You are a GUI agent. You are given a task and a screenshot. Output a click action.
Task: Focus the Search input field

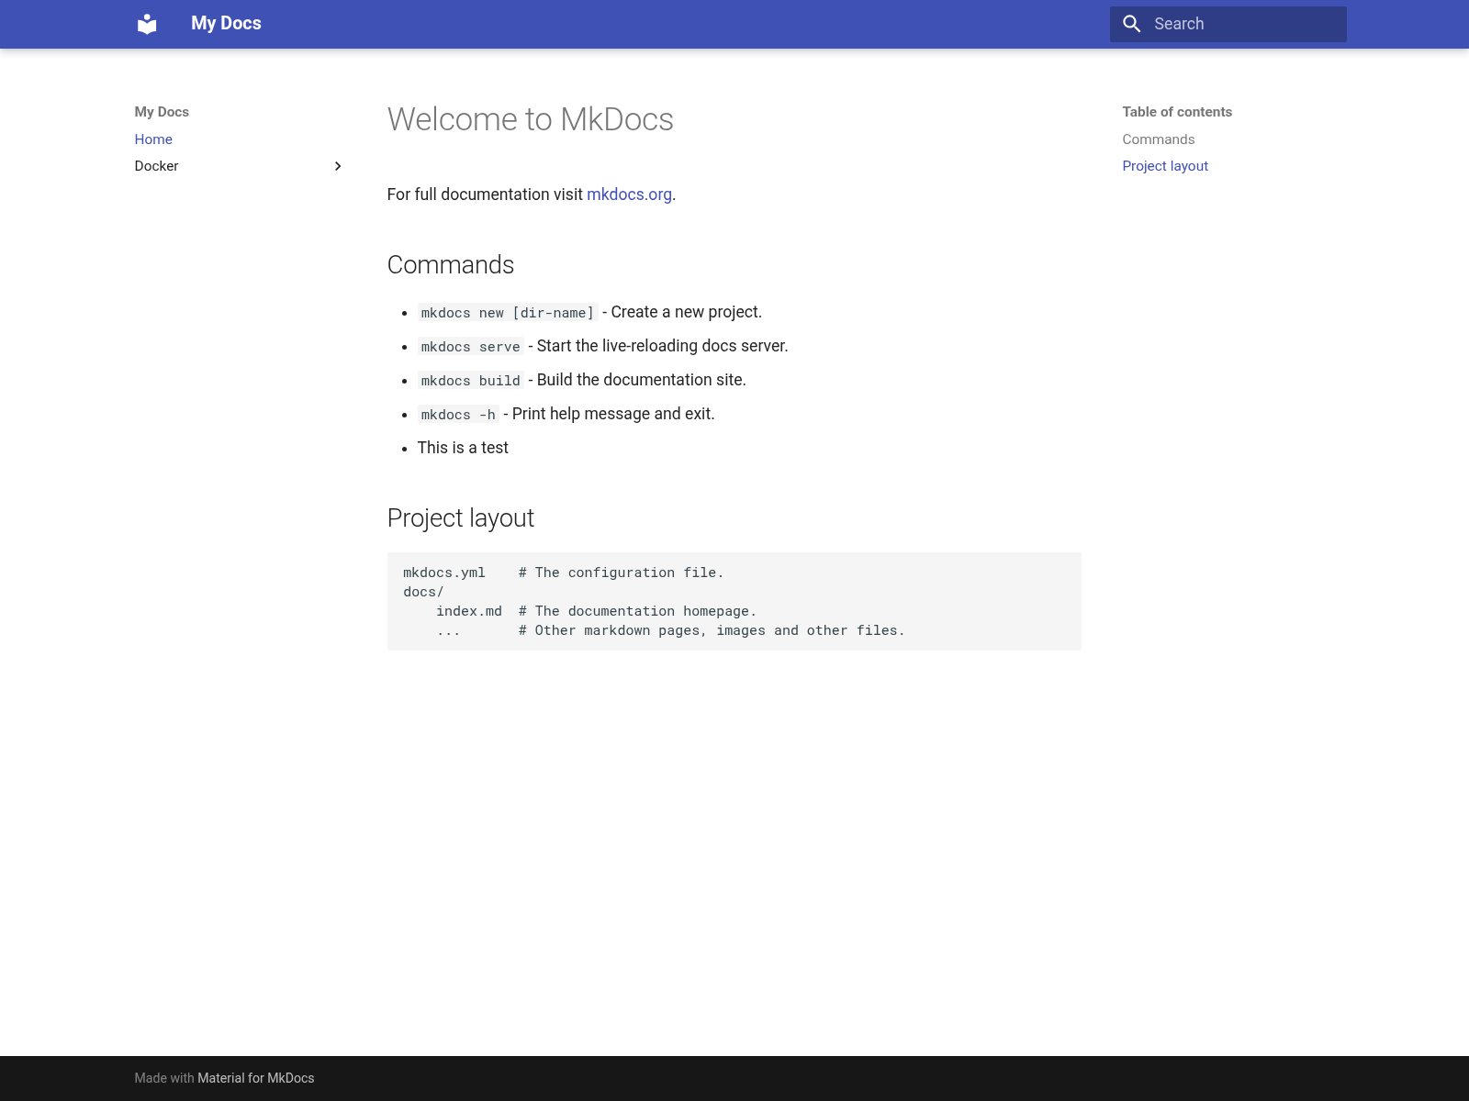coord(1228,24)
